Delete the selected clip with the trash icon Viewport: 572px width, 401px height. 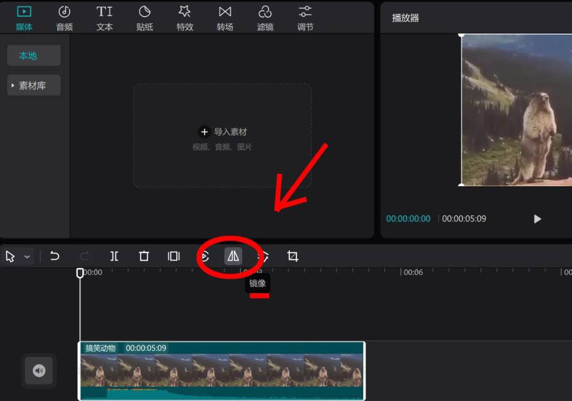pos(144,256)
